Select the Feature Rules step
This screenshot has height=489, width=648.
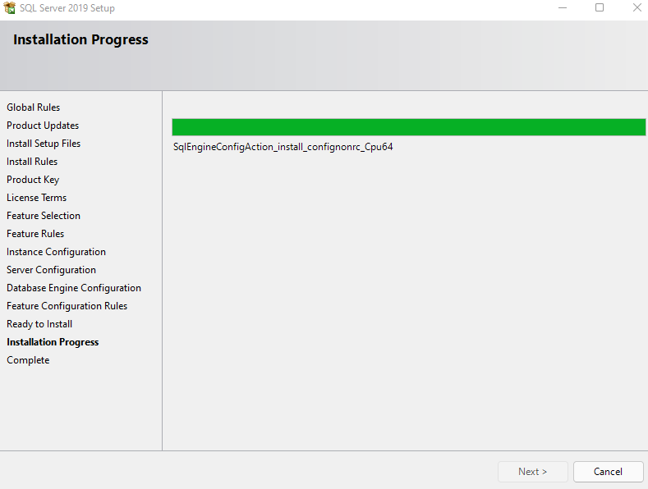pyautogui.click(x=35, y=234)
